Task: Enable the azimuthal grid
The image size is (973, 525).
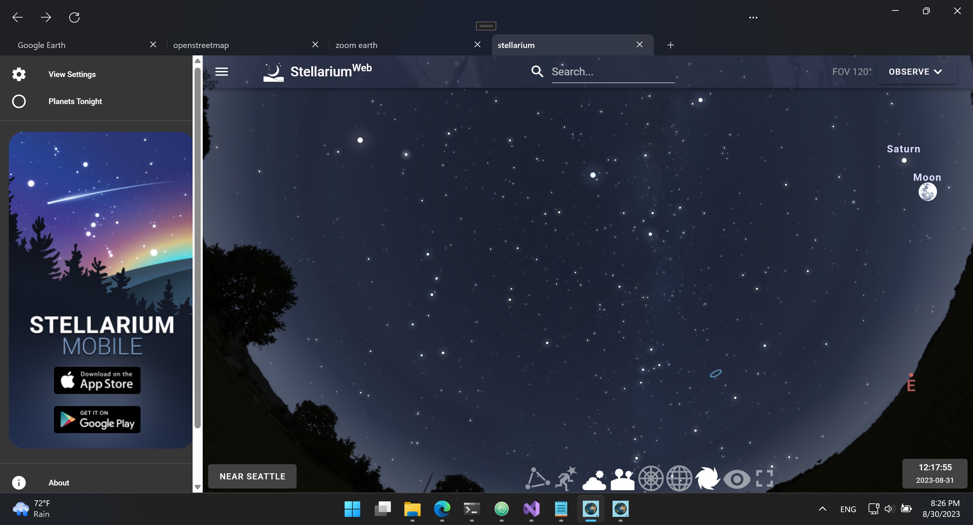Action: click(x=651, y=478)
